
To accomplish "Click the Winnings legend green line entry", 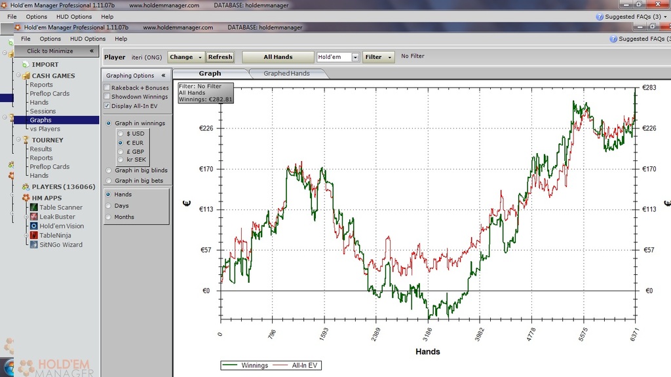I will (x=245, y=365).
